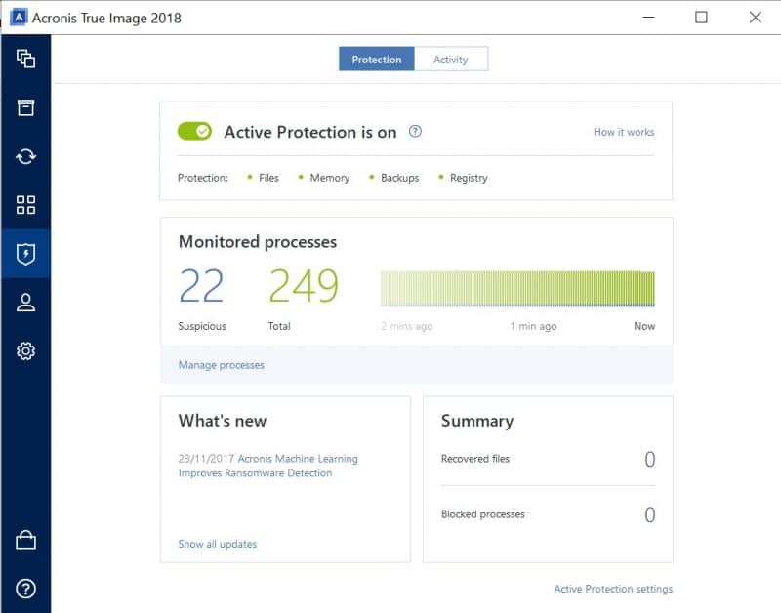Click the What's new heading
Image resolution: width=781 pixels, height=613 pixels.
pos(223,421)
